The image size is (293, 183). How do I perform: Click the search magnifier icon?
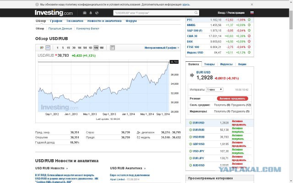click(196, 13)
